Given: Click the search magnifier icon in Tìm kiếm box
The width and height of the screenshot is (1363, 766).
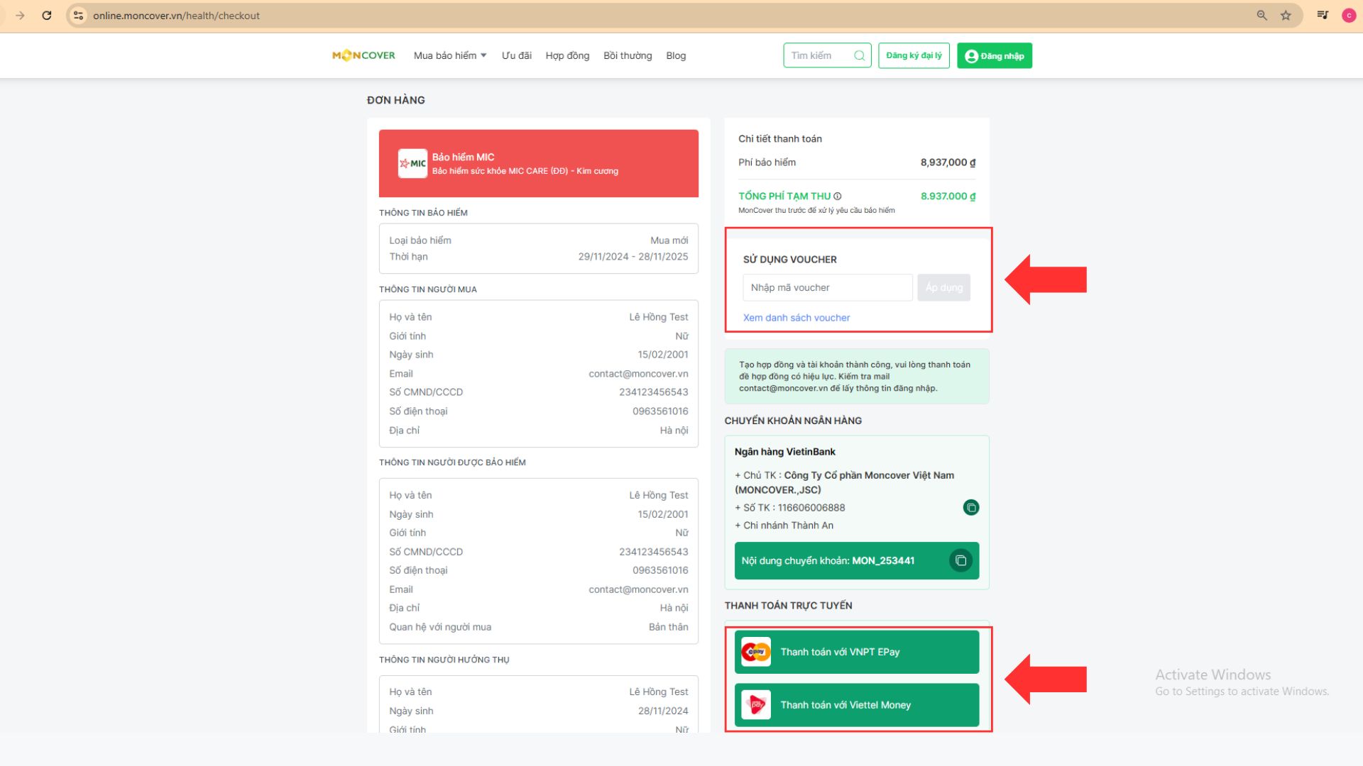Looking at the screenshot, I should click(x=859, y=55).
